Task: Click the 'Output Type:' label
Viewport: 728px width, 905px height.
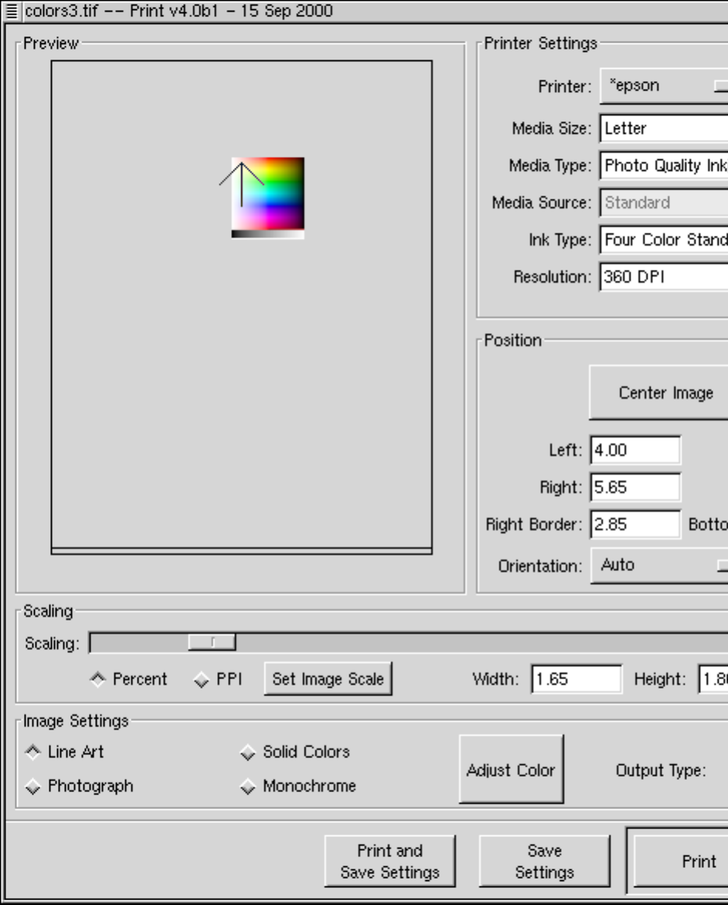Action: [661, 771]
